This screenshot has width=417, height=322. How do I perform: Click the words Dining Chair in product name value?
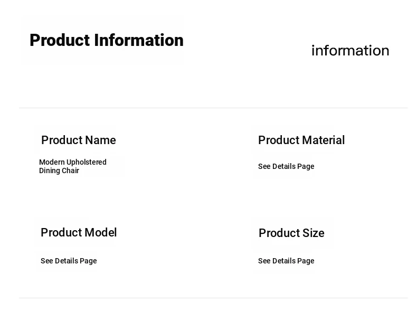tap(59, 171)
